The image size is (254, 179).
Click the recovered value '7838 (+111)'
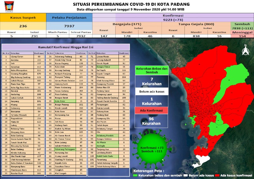coord(242,28)
